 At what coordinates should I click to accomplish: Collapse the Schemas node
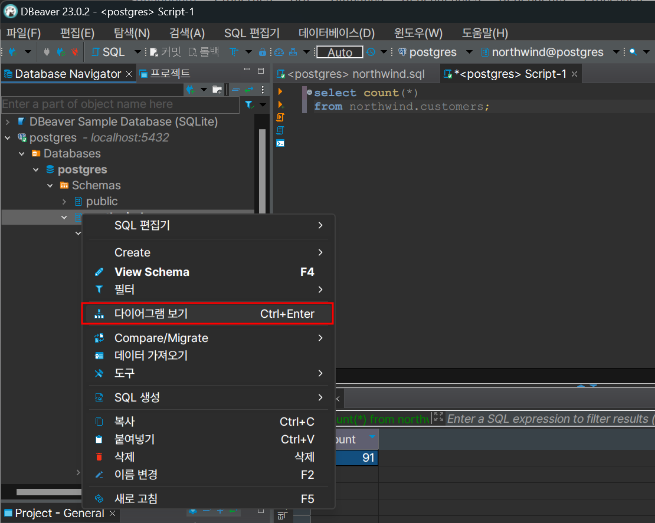tap(50, 185)
